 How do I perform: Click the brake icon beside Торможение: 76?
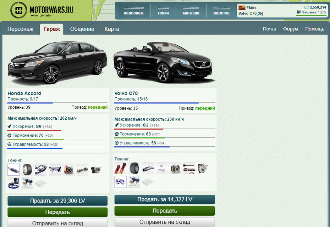click(9, 135)
